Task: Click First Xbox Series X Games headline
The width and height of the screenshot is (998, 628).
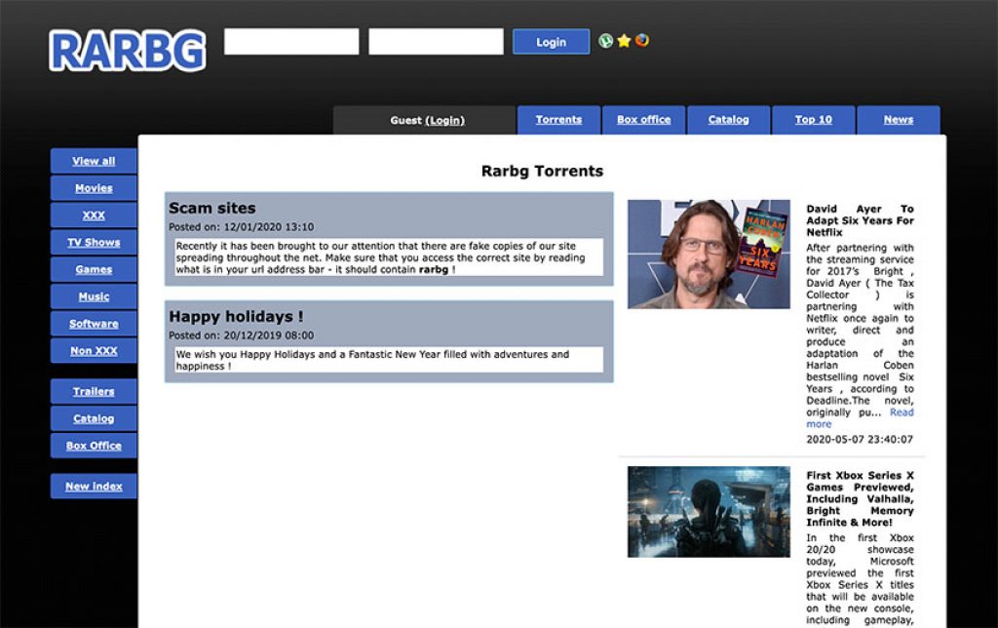Action: (860, 498)
